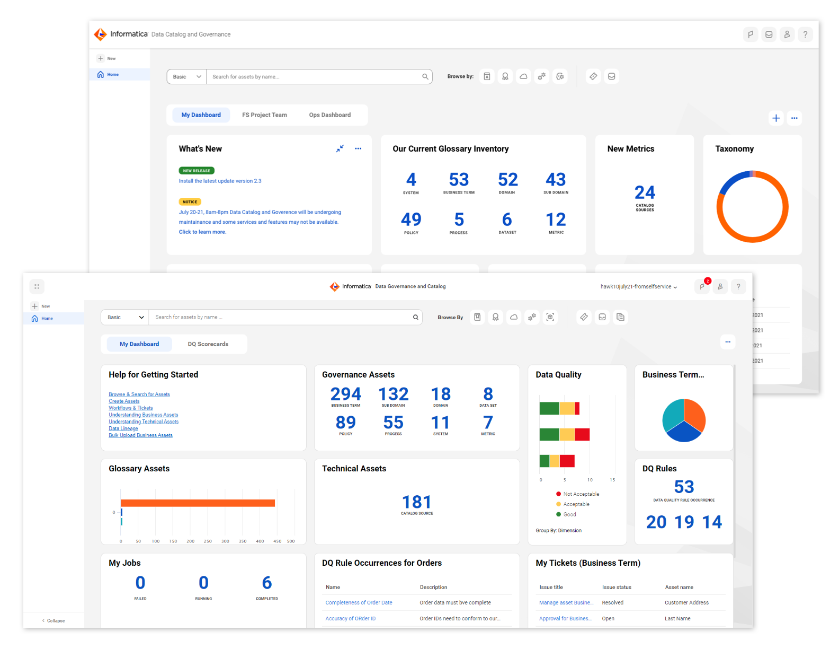Click search magnifier in front window
Viewport: 839px width, 649px height.
[x=416, y=317]
